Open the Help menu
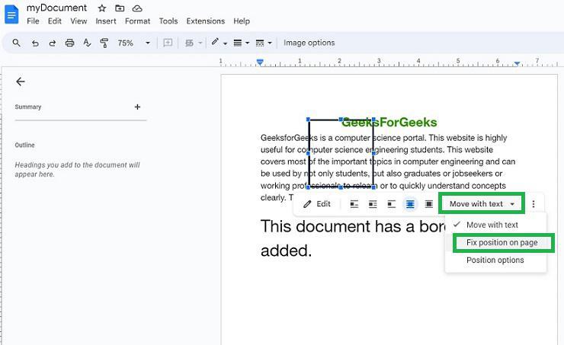Screen dimensions: 564x345 click(x=242, y=21)
